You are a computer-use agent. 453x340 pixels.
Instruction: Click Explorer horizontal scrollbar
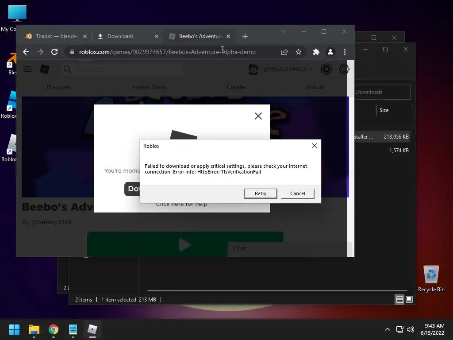277,290
